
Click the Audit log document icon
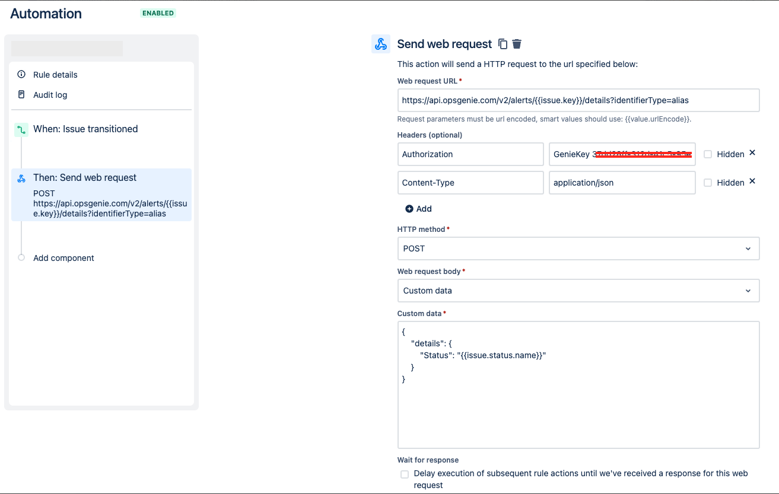click(x=21, y=95)
